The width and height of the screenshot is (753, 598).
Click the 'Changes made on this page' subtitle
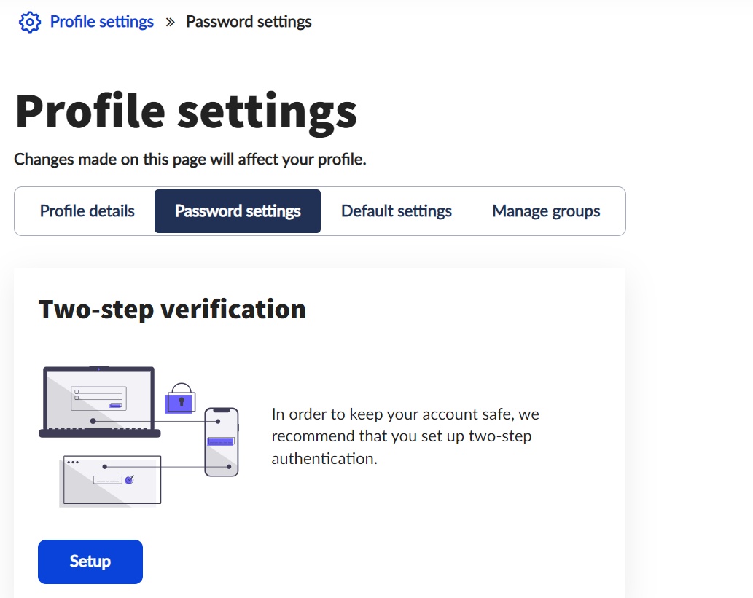pyautogui.click(x=190, y=159)
